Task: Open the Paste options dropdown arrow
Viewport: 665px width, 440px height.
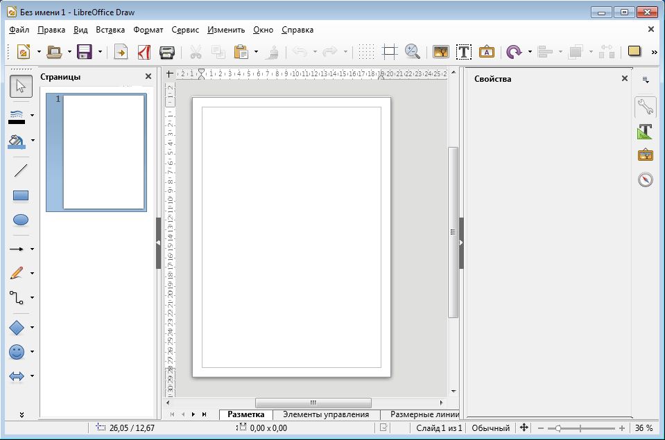Action: pyautogui.click(x=256, y=52)
